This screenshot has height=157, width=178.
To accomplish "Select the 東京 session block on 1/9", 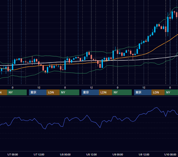I will point(143,92).
